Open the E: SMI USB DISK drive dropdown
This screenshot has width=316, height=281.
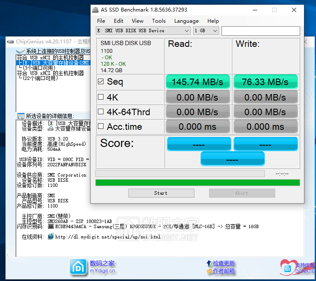click(x=143, y=31)
